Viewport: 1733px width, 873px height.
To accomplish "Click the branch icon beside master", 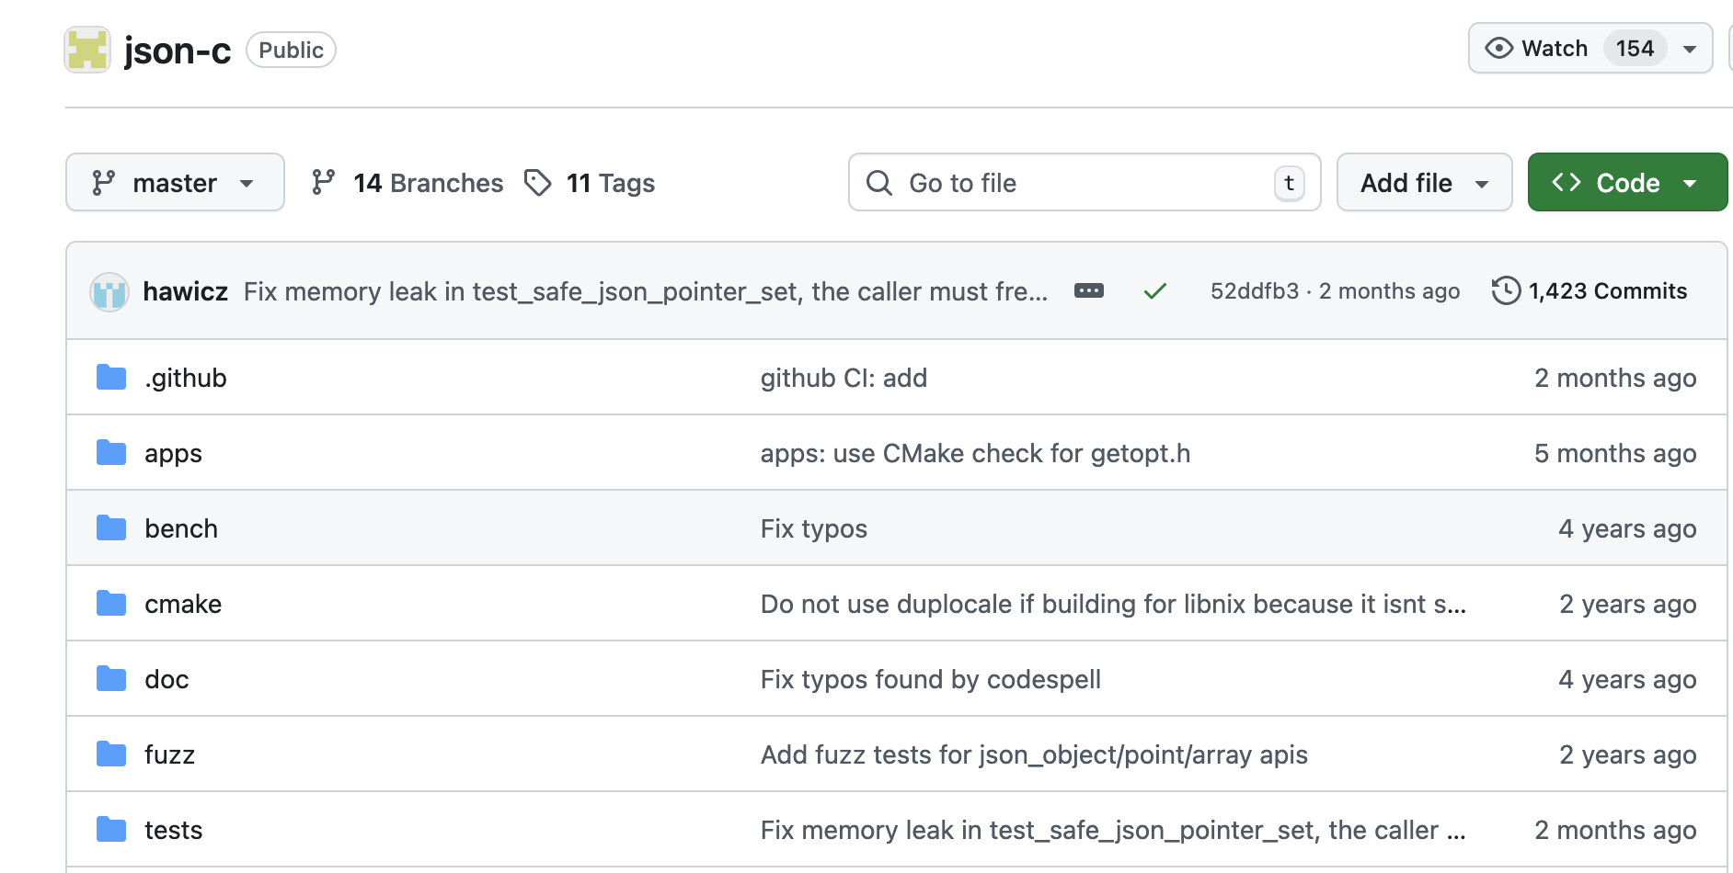I will pos(103,183).
